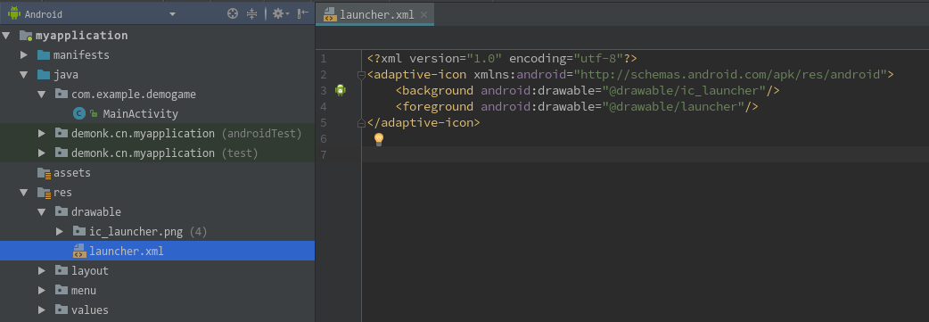Screen dimensions: 929x322
Task: Click the values folder icon
Action: pyautogui.click(x=61, y=310)
